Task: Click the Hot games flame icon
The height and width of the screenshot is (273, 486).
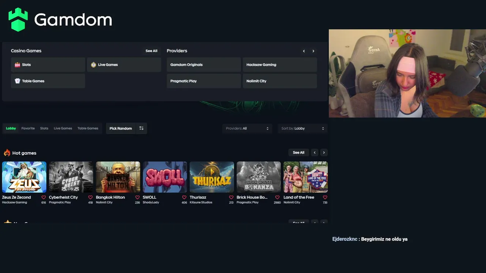Action: (7, 153)
